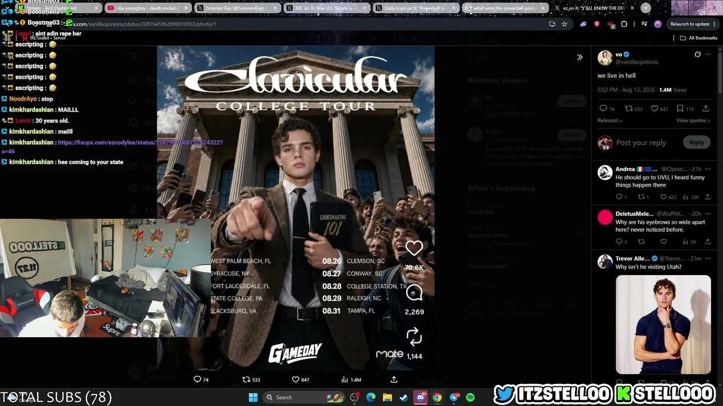
Task: Click the Reply button
Action: point(696,142)
